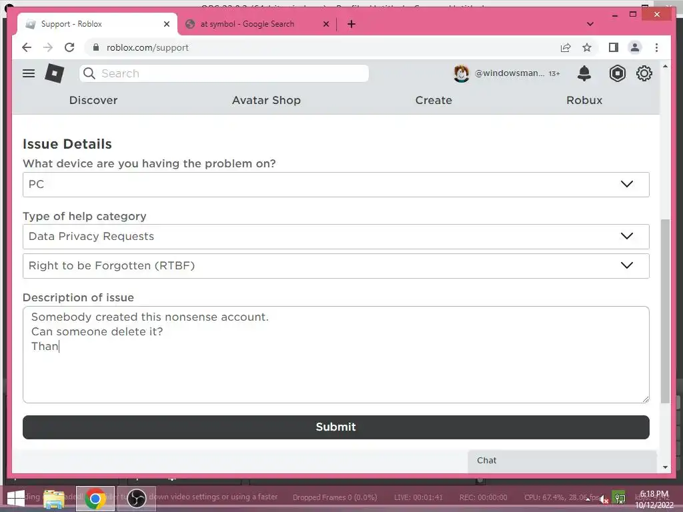Open the Chrome profile avatar button
Image resolution: width=683 pixels, height=512 pixels.
point(635,47)
